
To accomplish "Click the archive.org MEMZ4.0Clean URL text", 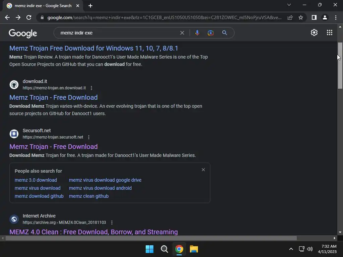I will [x=64, y=223].
